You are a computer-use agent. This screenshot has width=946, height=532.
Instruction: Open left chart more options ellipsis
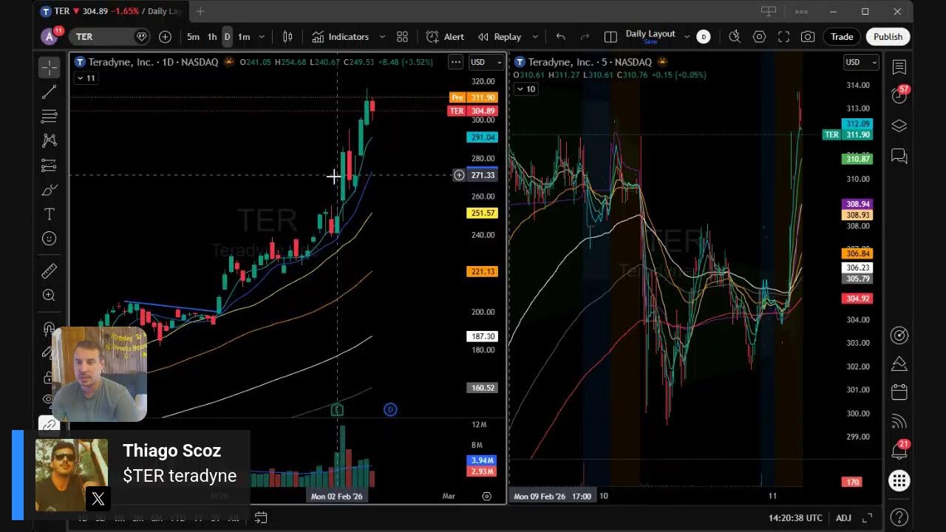(x=456, y=63)
